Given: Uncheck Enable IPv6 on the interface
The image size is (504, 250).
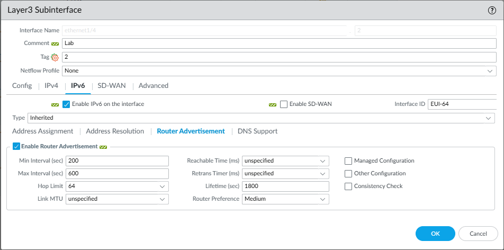Looking at the screenshot, I should tap(66, 104).
